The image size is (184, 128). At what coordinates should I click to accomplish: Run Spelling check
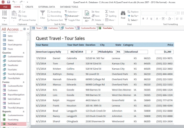click(x=111, y=16)
